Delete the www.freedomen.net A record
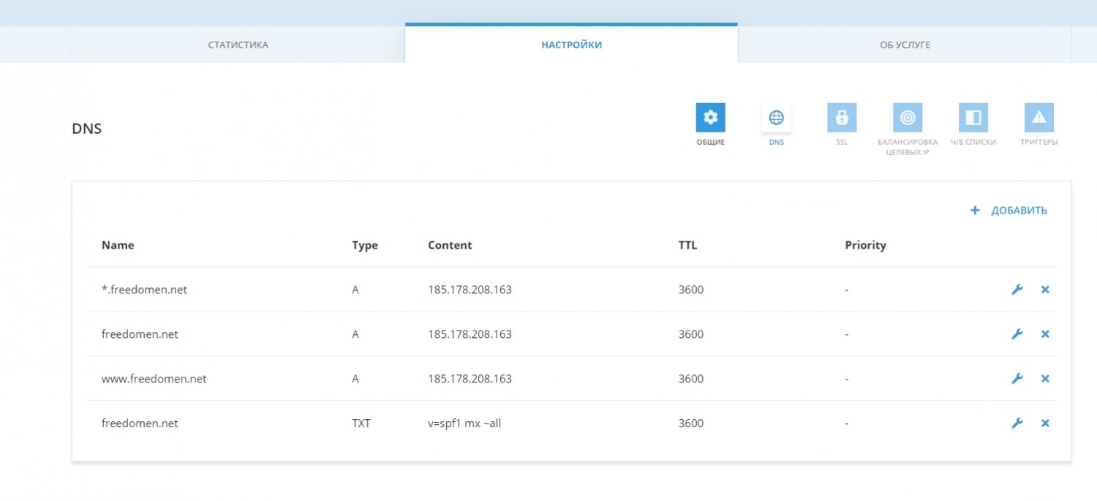 tap(1045, 379)
